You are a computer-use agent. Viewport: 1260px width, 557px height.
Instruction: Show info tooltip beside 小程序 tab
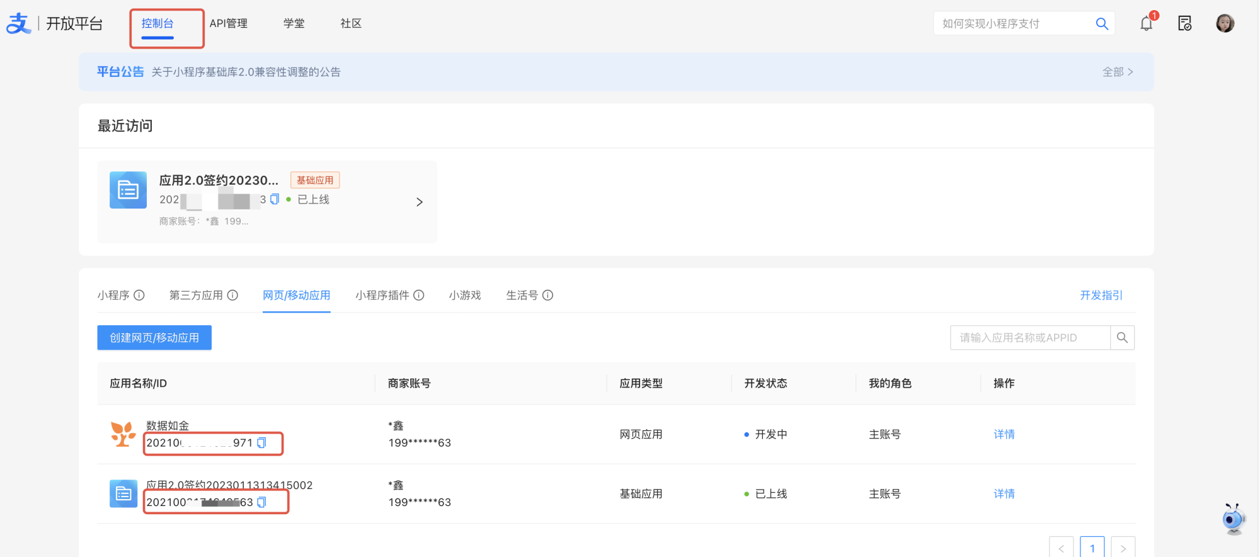click(x=139, y=296)
